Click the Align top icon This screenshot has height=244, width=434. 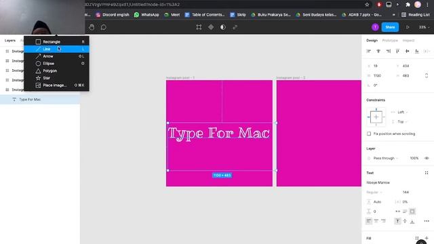click(398, 52)
